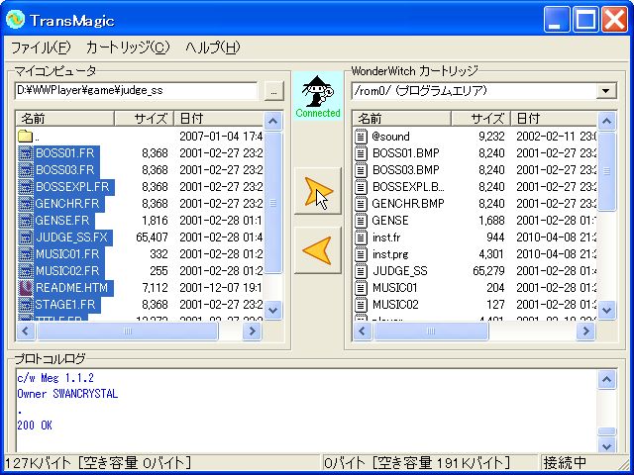Click the TransMagic title bar app icon

pos(16,20)
